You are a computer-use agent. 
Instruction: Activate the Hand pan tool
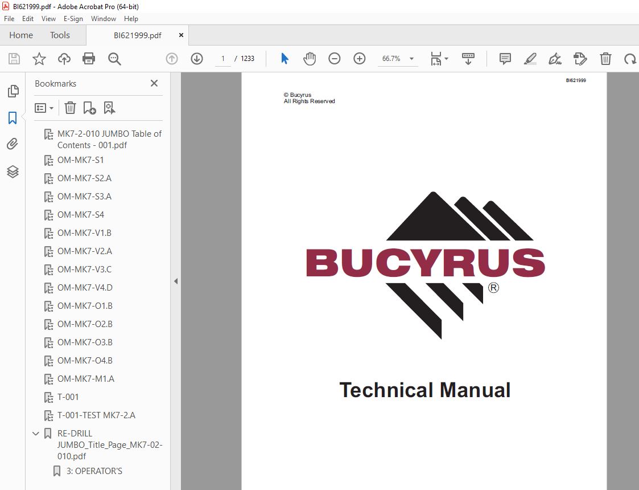pyautogui.click(x=310, y=59)
